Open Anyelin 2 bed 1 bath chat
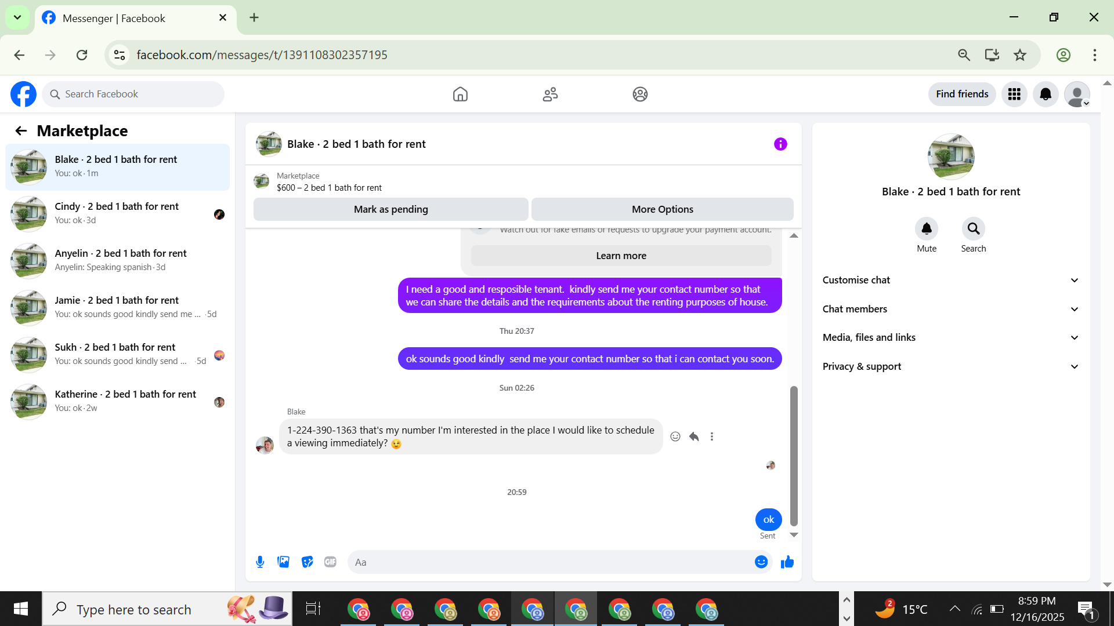The image size is (1114, 626). click(x=118, y=260)
